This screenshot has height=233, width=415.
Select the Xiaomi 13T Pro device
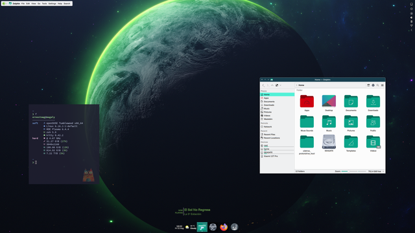pyautogui.click(x=277, y=156)
